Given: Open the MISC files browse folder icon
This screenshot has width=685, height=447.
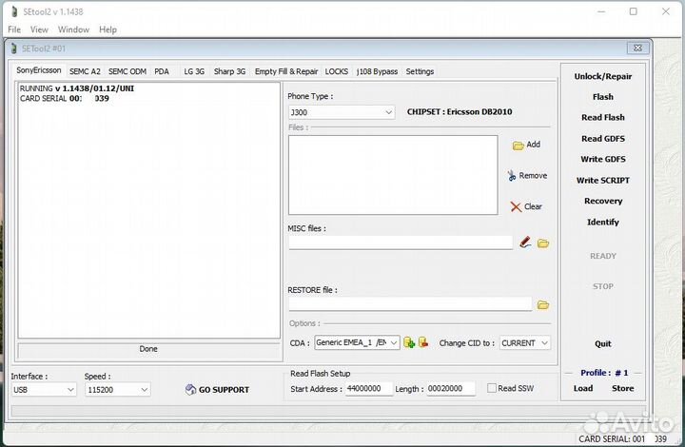Looking at the screenshot, I should click(x=543, y=243).
